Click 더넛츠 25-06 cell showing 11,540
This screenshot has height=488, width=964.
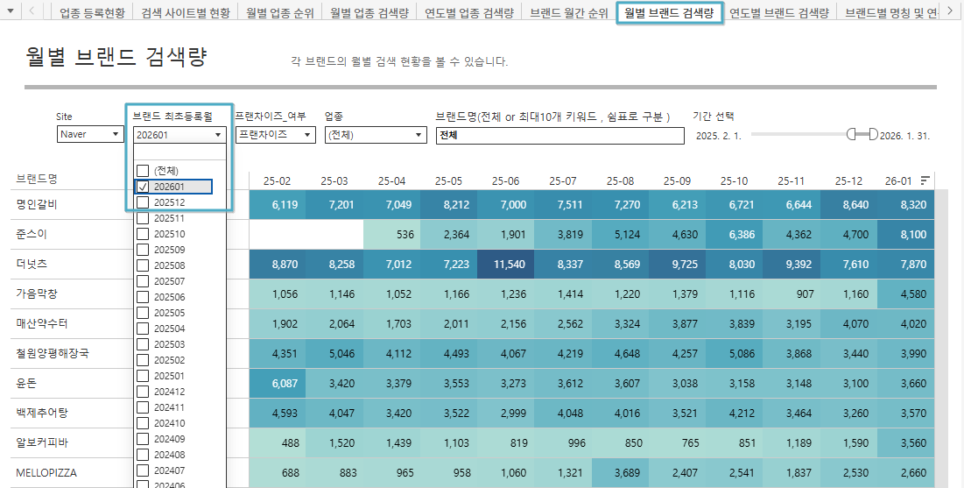pos(505,264)
